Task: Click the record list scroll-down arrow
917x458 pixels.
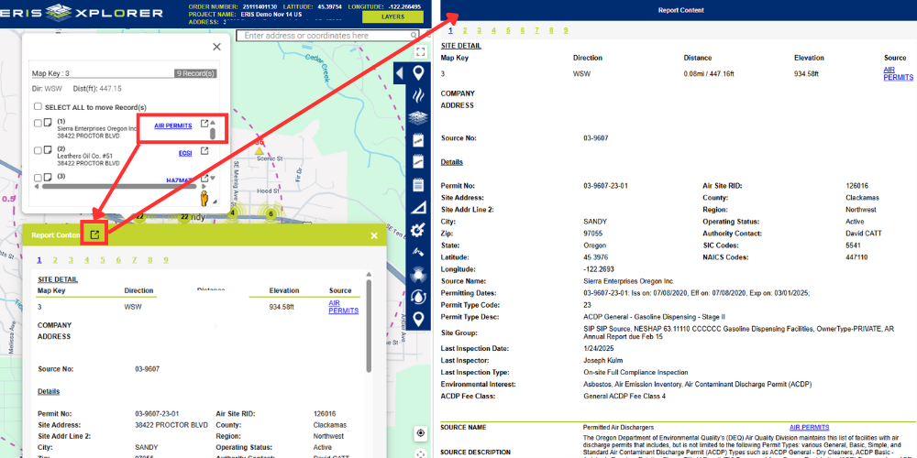Action: (x=214, y=179)
